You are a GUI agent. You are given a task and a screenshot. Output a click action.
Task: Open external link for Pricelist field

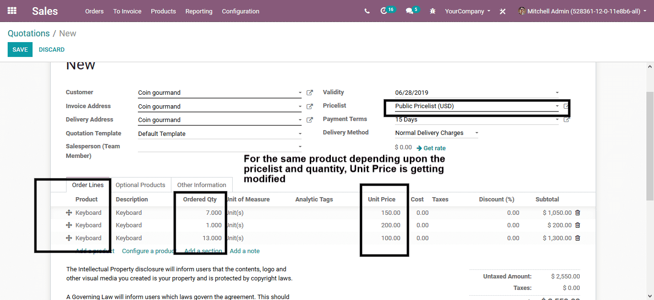566,106
